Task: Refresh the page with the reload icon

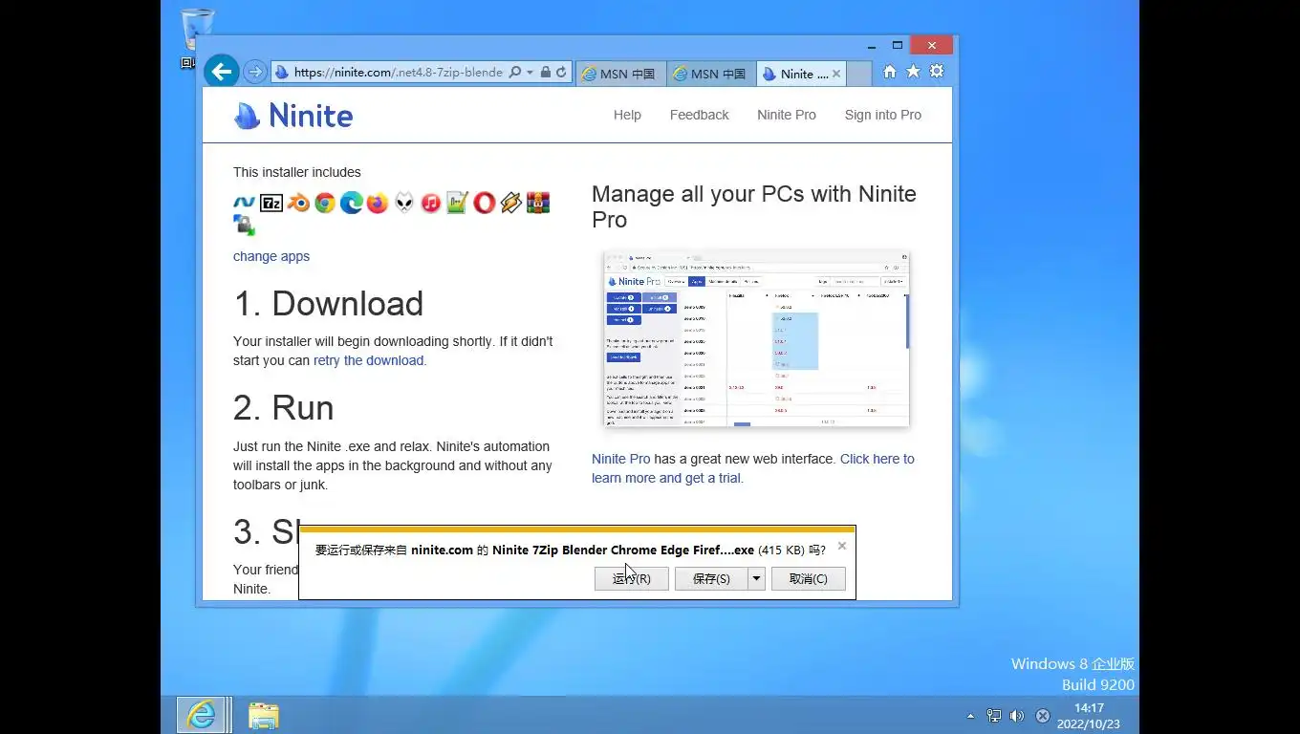Action: pyautogui.click(x=561, y=72)
